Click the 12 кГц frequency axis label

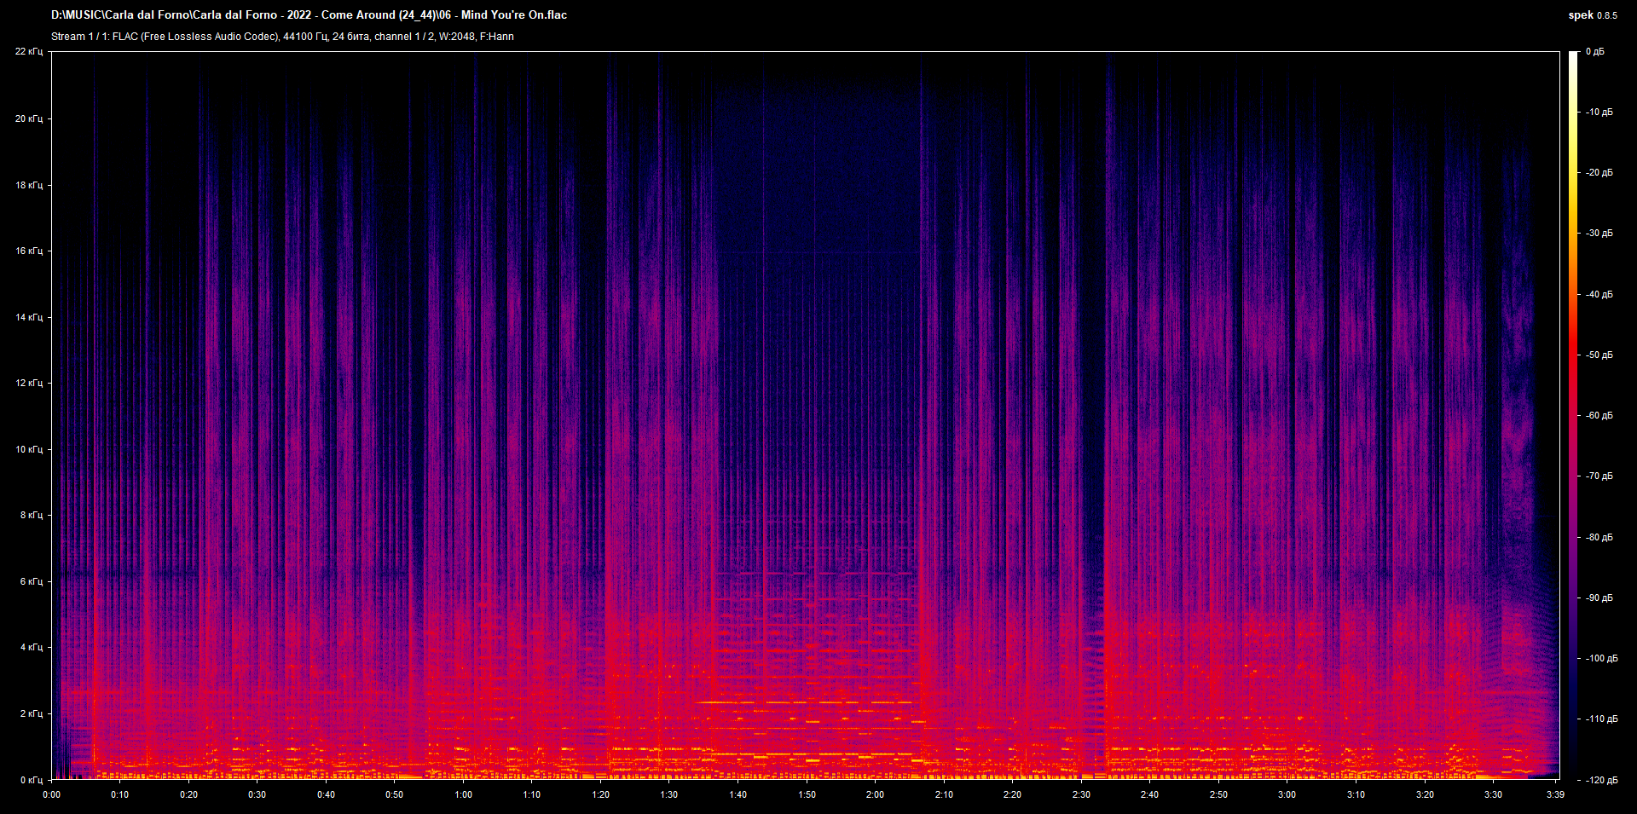click(29, 383)
